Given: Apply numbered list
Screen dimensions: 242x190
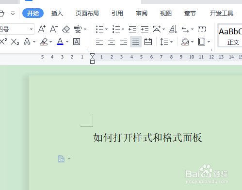Looking at the screenshot, I should [x=116, y=29].
